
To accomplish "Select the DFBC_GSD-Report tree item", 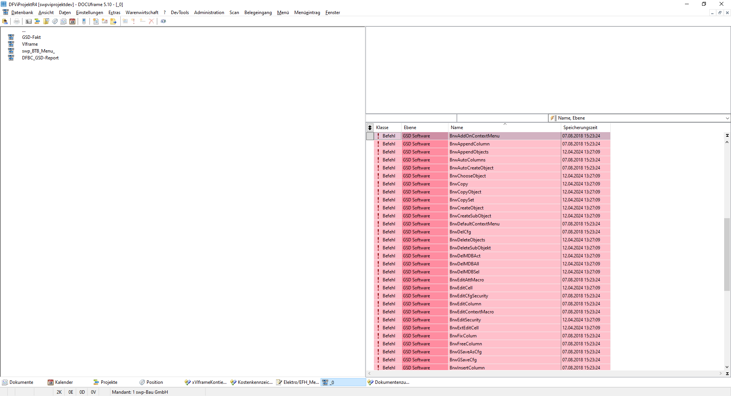I will pos(40,58).
